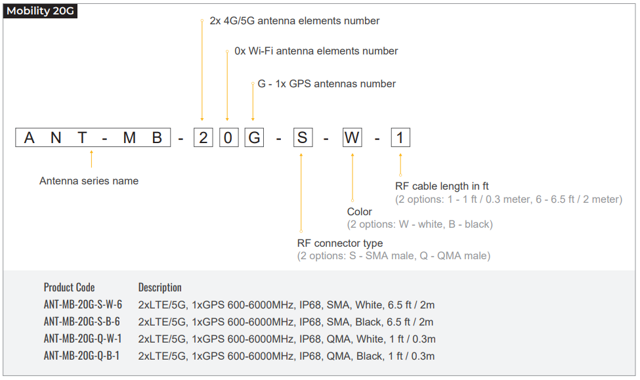Click the GPS antennas number annotation
The image size is (640, 380).
point(326,83)
